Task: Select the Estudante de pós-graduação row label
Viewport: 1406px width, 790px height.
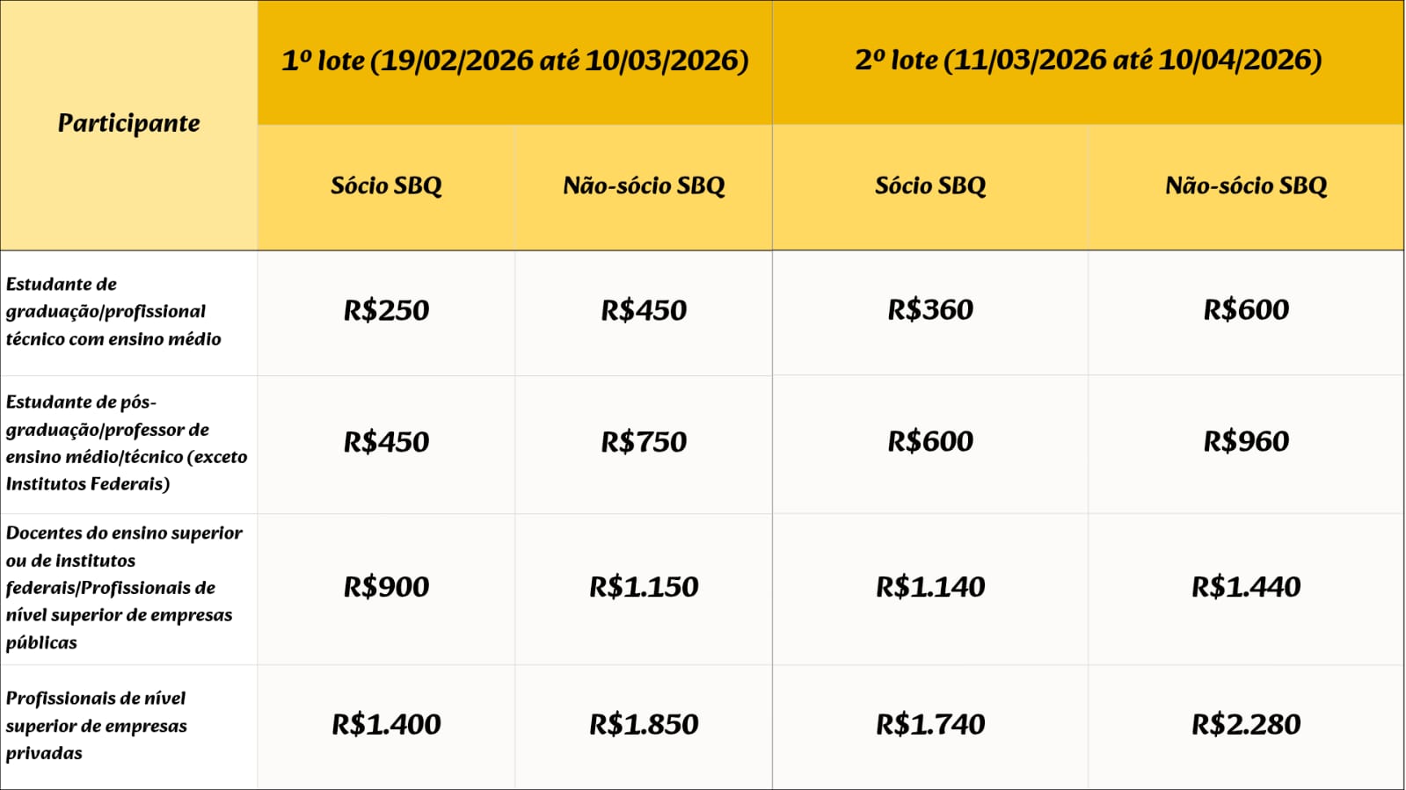Action: (x=126, y=443)
